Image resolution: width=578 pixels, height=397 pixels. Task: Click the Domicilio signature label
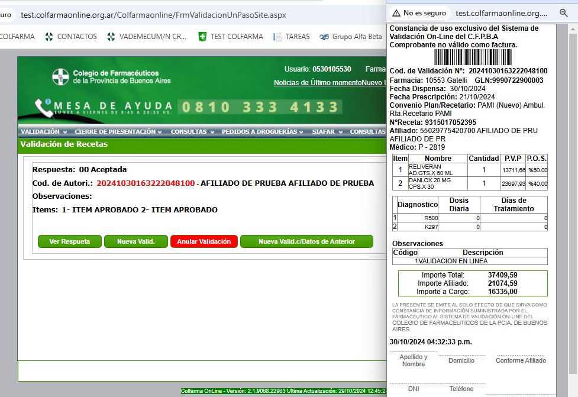[x=461, y=360]
